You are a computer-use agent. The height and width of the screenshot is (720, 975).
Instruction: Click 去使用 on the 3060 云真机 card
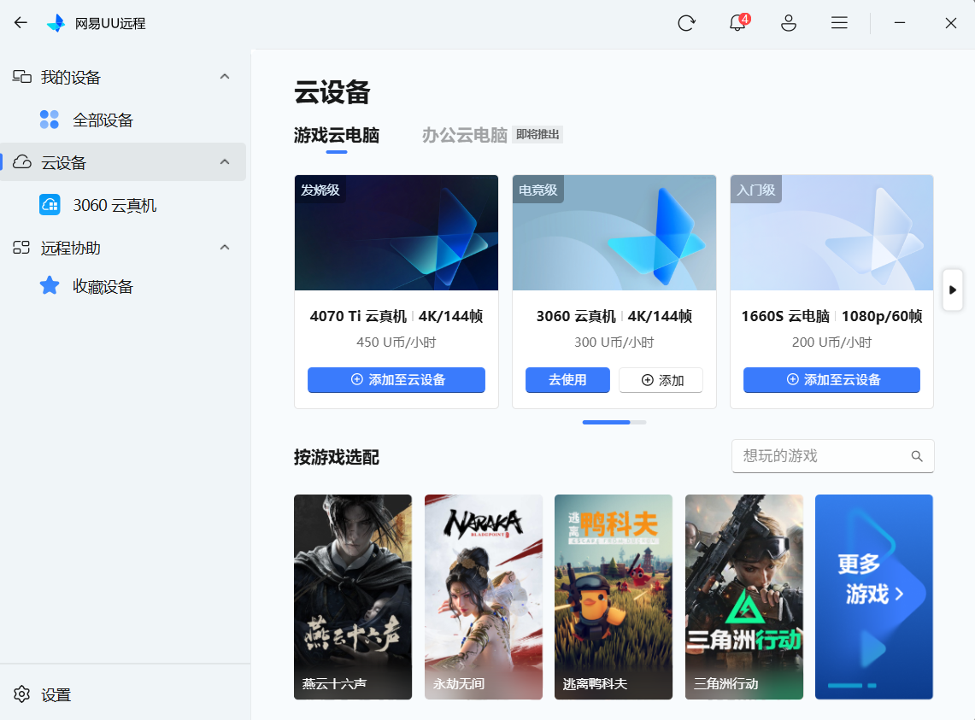point(567,380)
